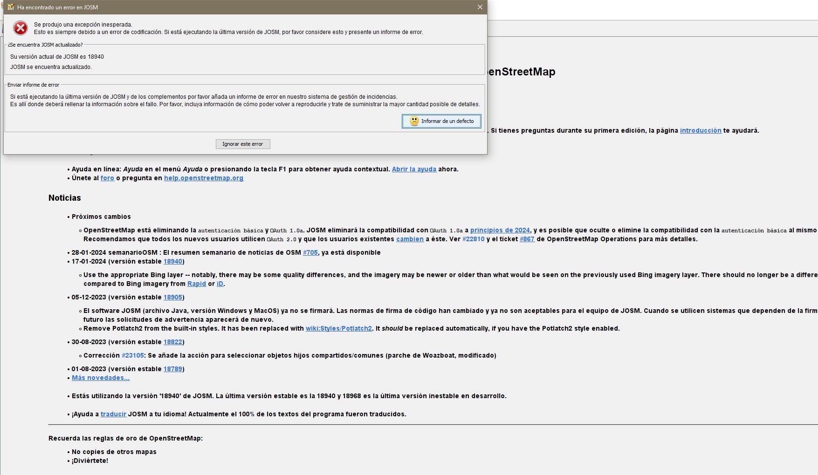This screenshot has height=475, width=818.
Task: Click the "Informar de un defecto" button
Action: tap(441, 121)
